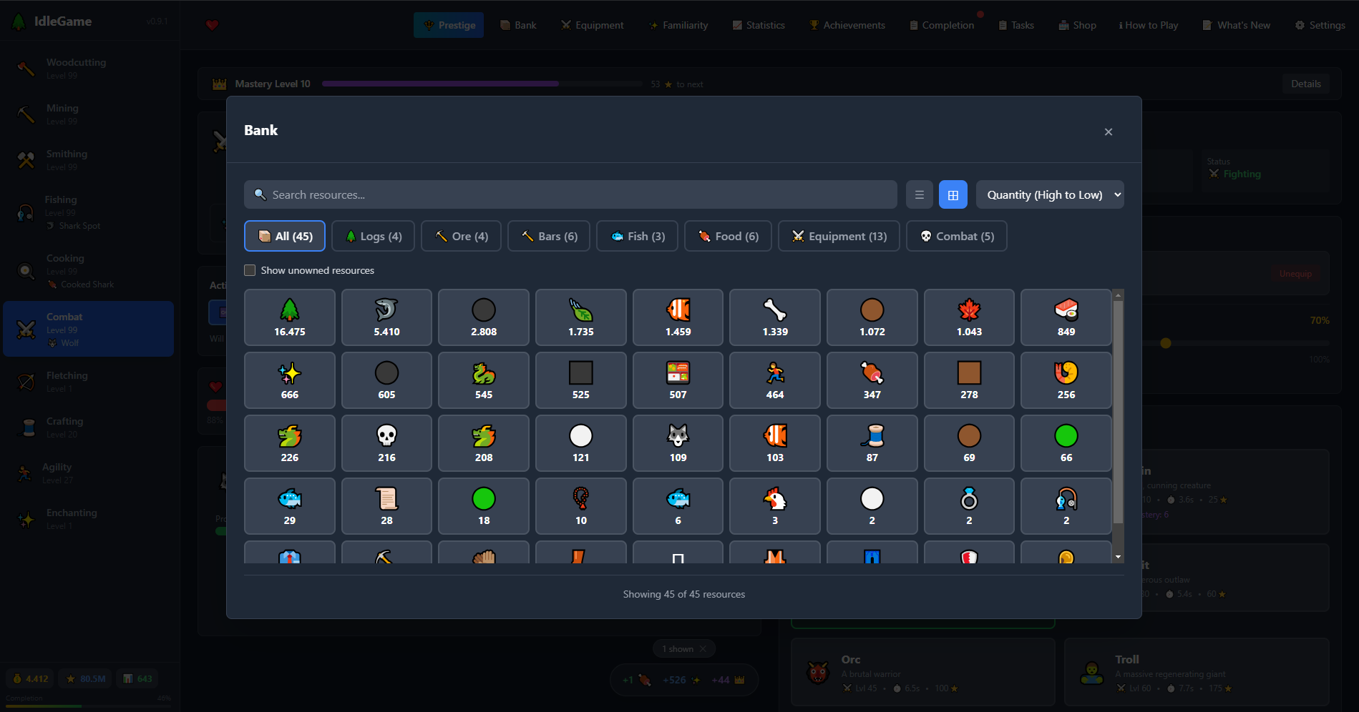This screenshot has width=1359, height=712.
Task: Open What's New page
Action: [1237, 25]
